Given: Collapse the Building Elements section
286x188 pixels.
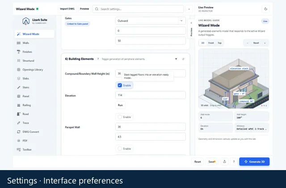Looking at the screenshot, I should point(176,59).
